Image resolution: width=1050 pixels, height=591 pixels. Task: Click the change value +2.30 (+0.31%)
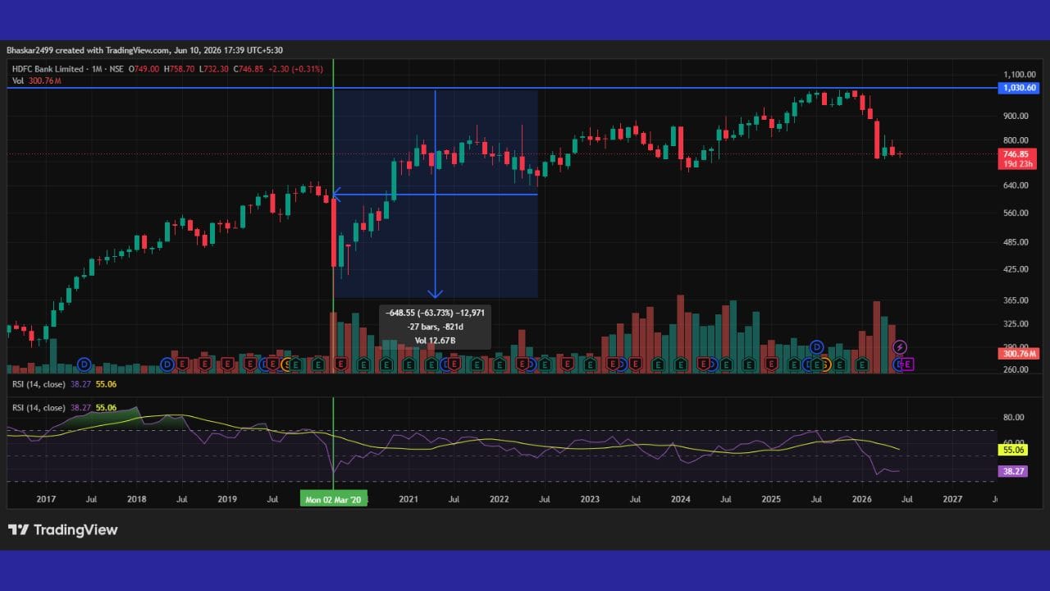[295, 70]
